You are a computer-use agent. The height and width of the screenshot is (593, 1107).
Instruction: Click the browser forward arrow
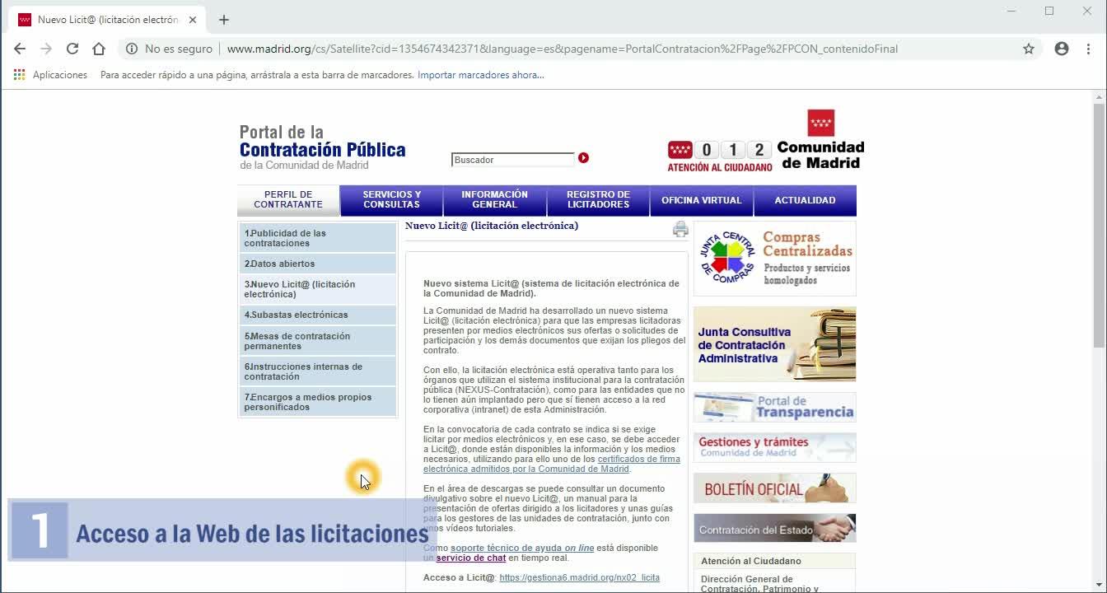coord(46,49)
